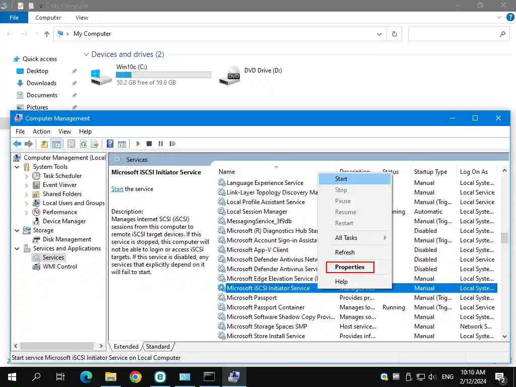The height and width of the screenshot is (387, 516).
Task: Expand the Shared Folders node
Action: click(27, 194)
